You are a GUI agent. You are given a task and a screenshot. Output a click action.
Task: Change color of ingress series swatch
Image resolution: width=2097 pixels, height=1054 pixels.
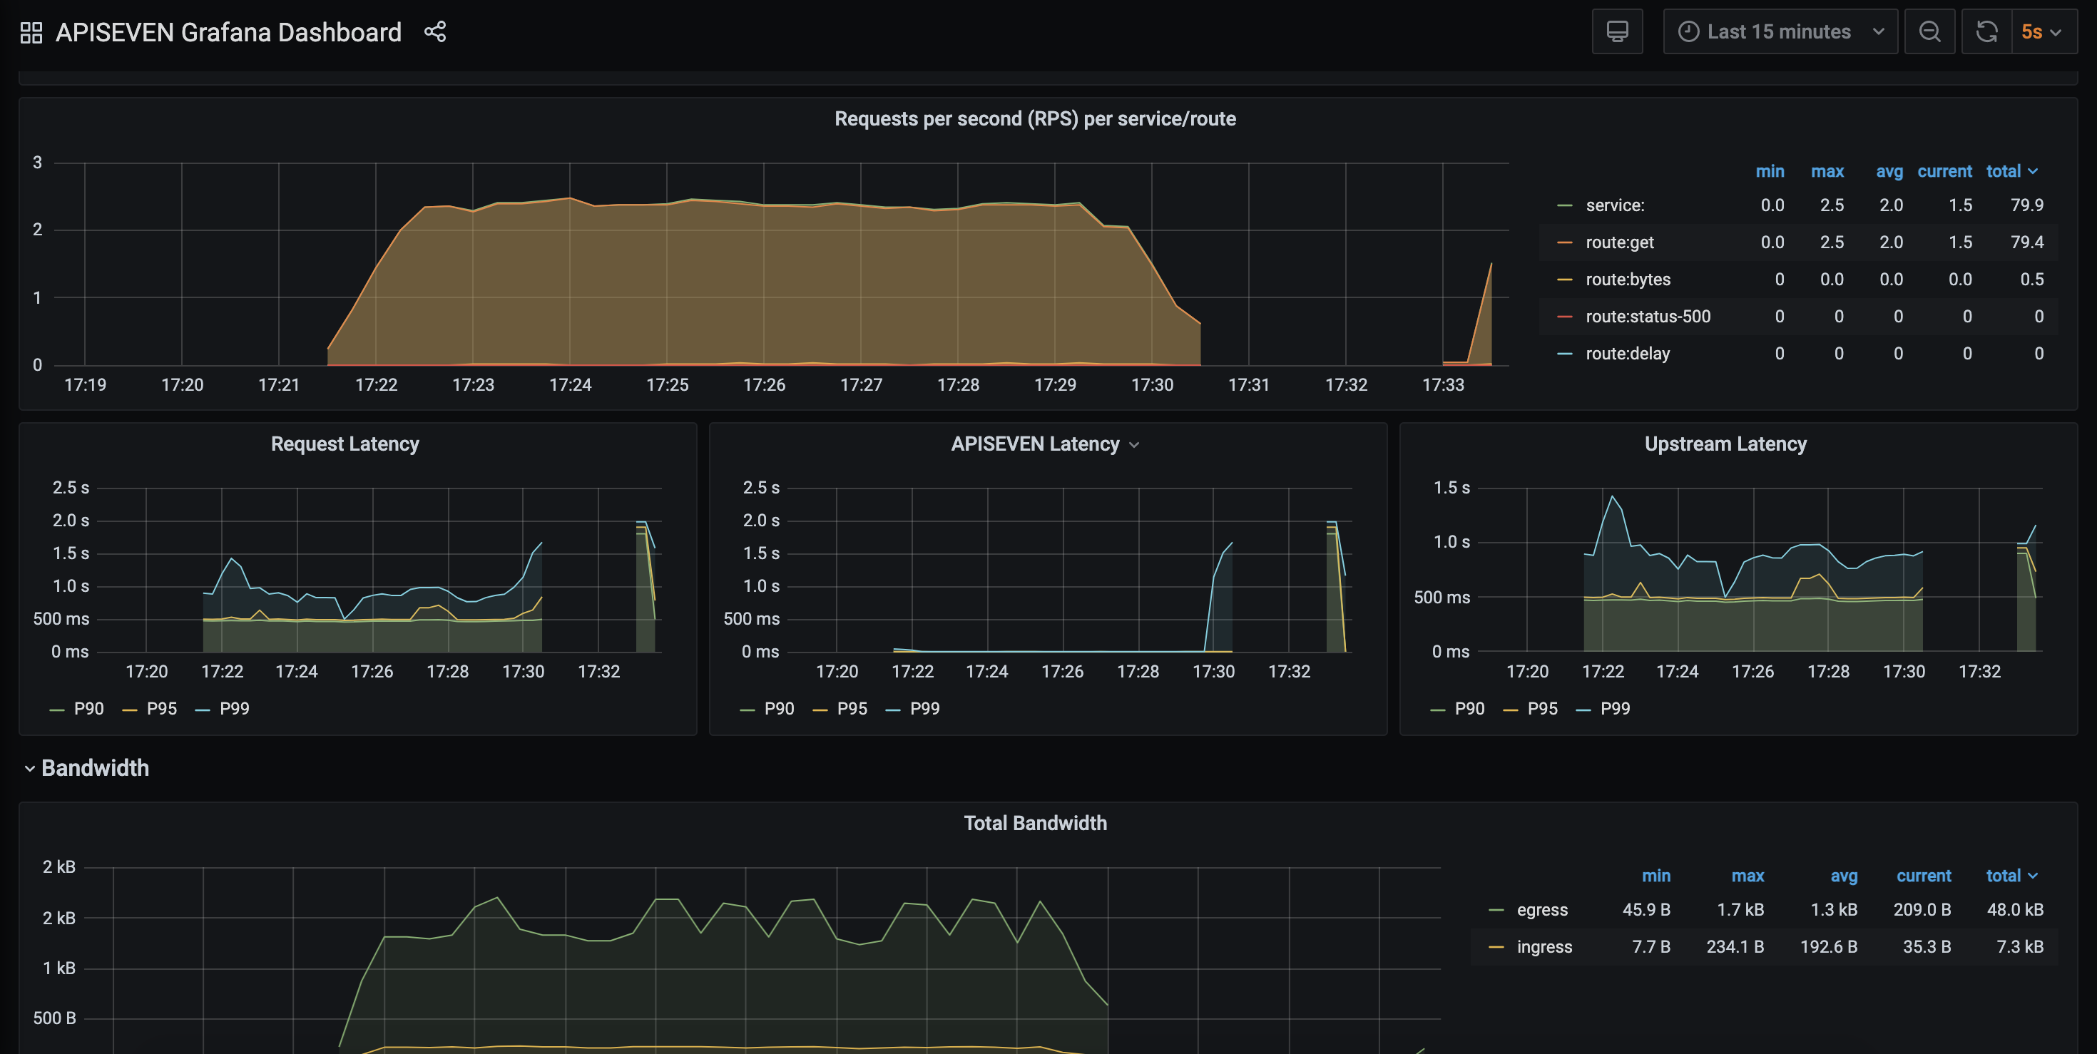1496,946
